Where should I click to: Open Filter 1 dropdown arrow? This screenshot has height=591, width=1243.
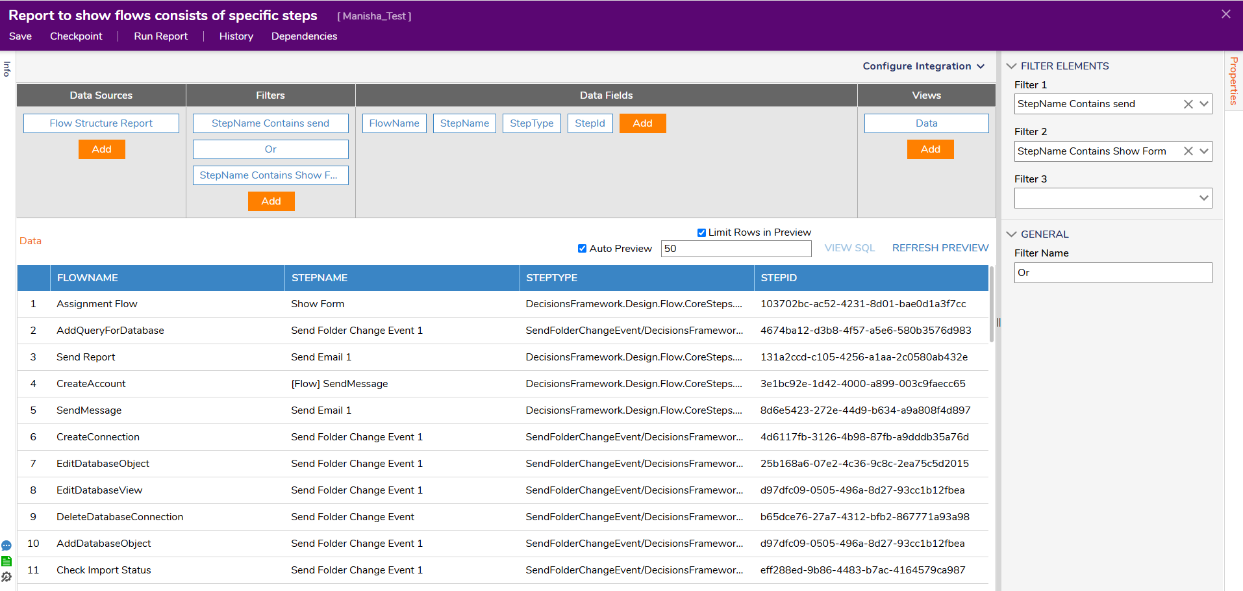tap(1203, 104)
